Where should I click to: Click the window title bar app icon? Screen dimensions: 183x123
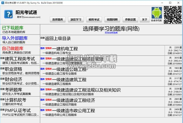tap(3, 3)
